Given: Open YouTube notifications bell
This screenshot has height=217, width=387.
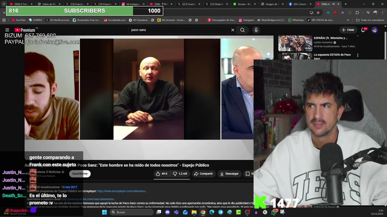Looking at the screenshot, I should pos(364,30).
